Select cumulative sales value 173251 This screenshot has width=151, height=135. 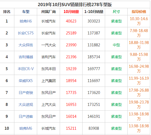click(x=94, y=105)
